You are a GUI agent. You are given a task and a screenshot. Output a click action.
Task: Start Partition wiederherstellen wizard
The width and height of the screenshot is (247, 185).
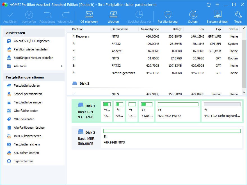(31, 49)
